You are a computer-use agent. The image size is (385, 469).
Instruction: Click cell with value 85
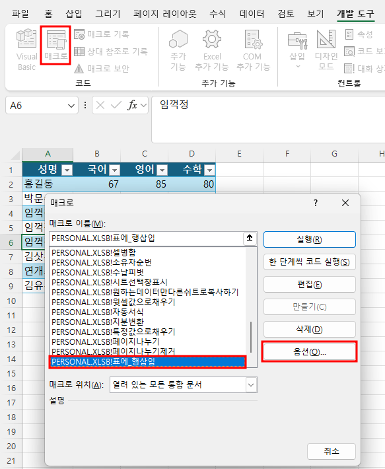click(x=145, y=184)
